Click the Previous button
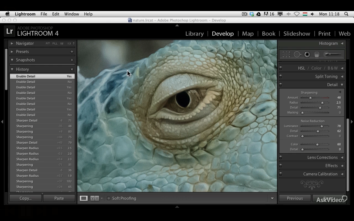 [x=295, y=198]
